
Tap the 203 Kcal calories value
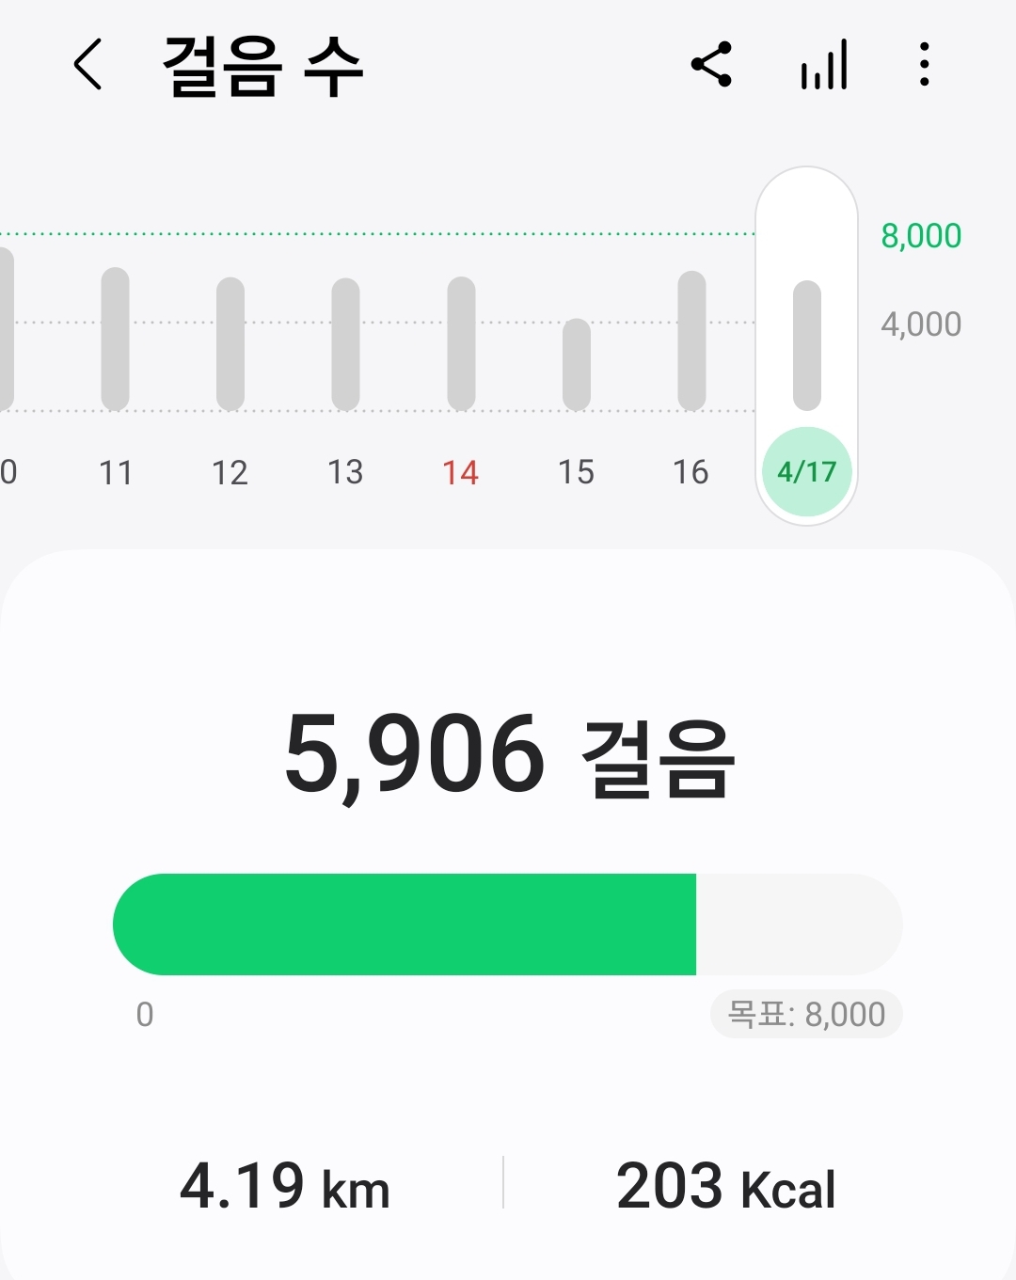point(725,1187)
